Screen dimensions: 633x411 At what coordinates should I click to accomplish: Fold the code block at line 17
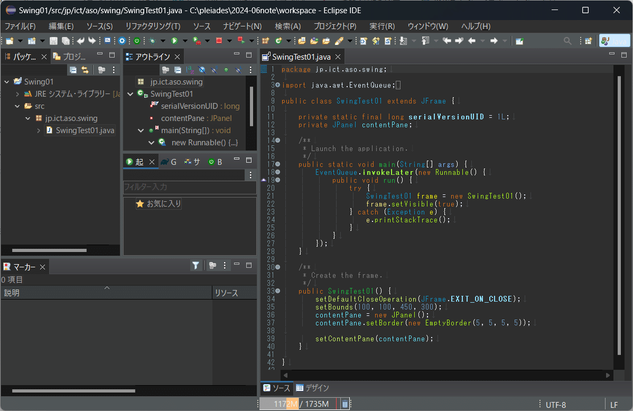pos(278,164)
